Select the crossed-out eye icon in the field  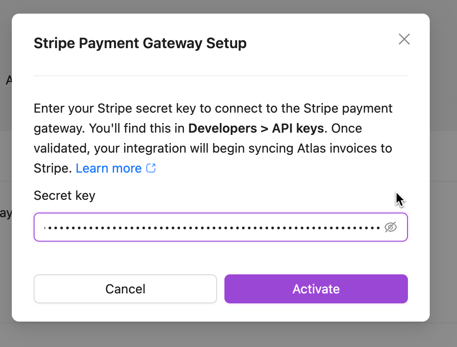pyautogui.click(x=392, y=227)
